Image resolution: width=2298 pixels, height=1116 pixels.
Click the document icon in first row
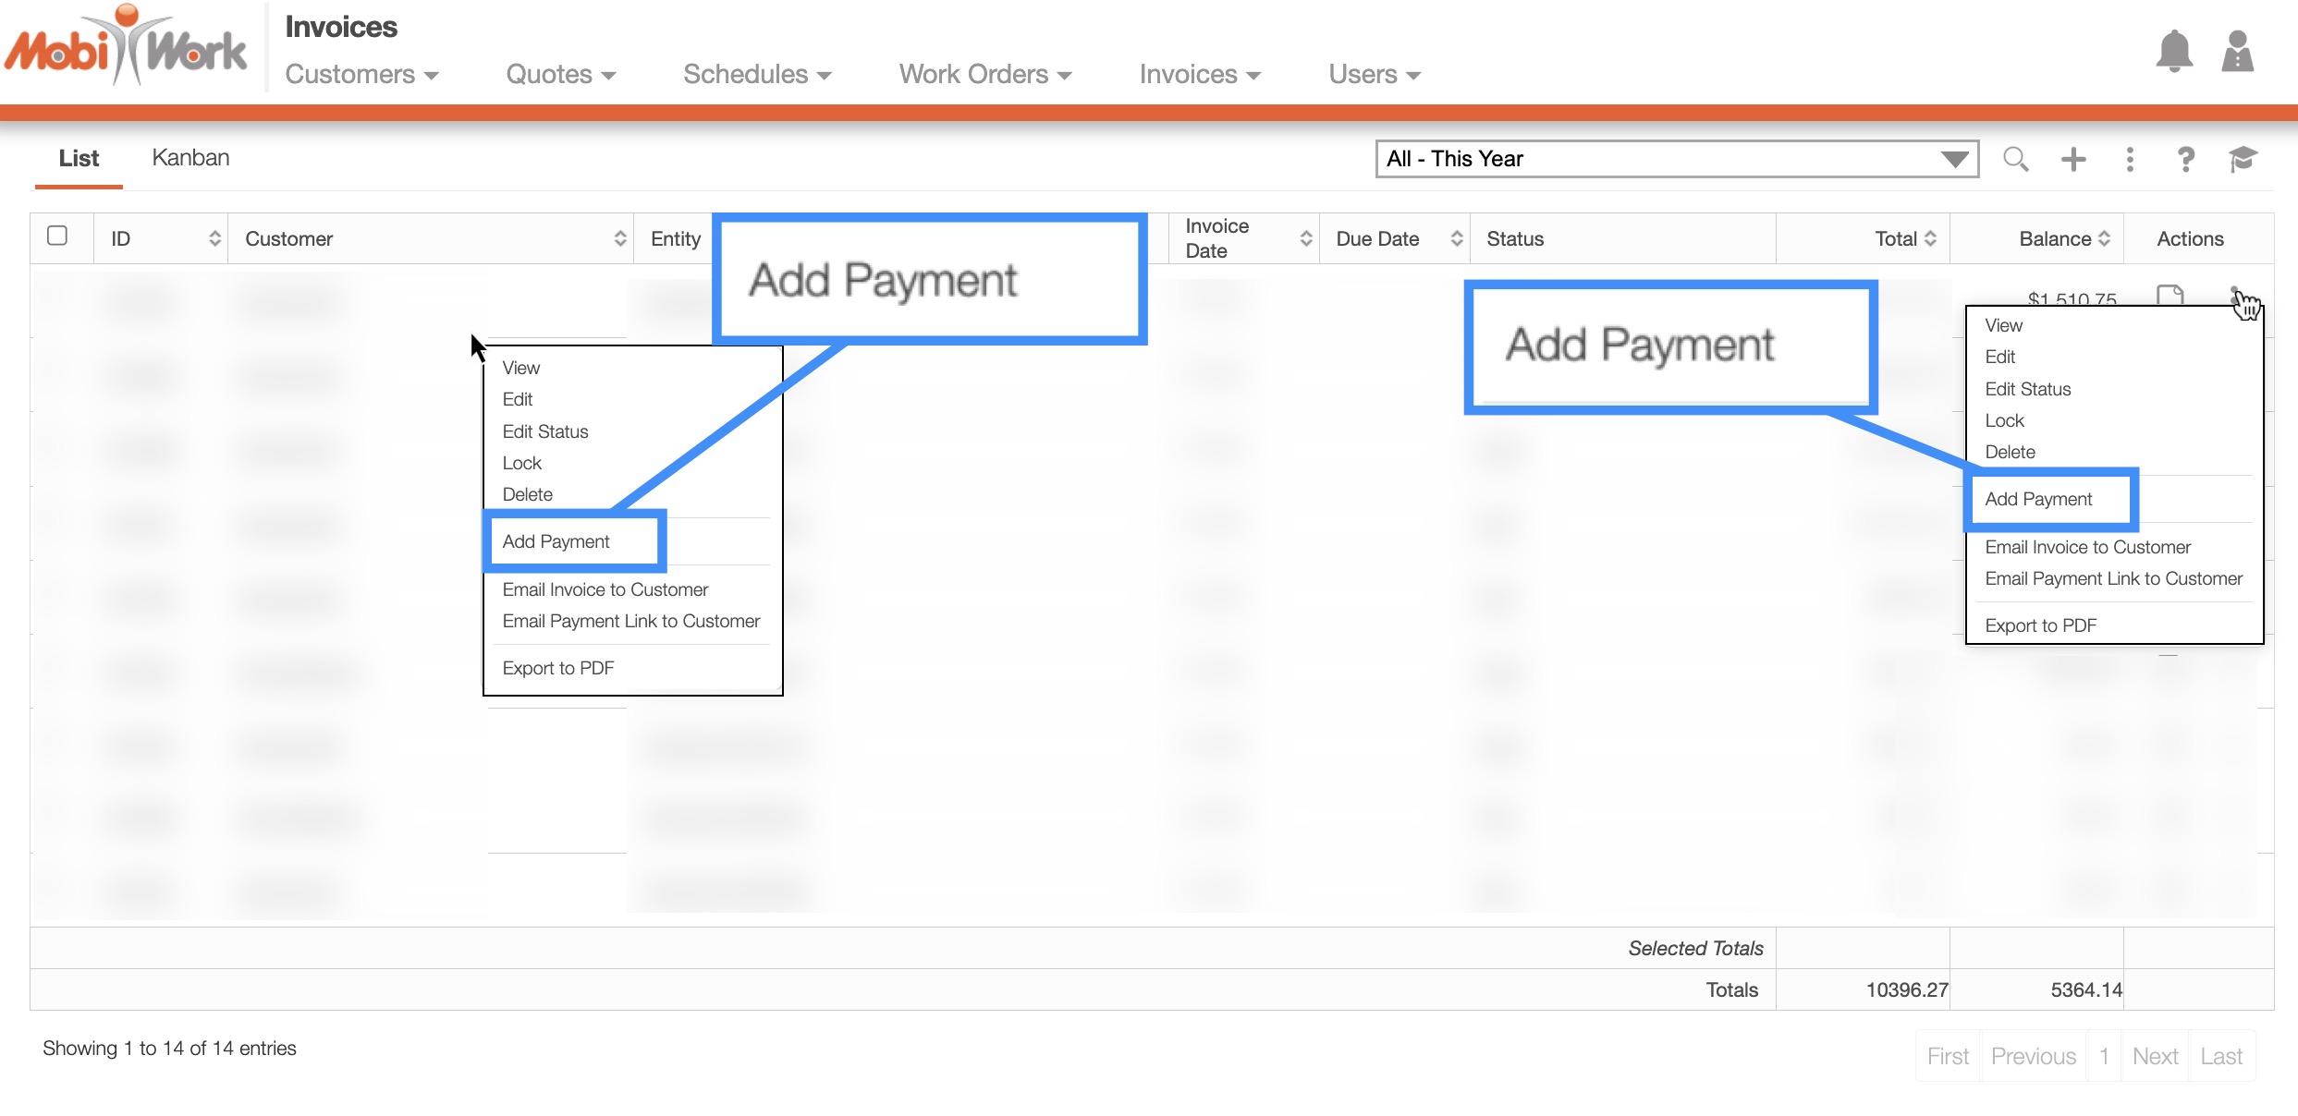(x=2170, y=296)
